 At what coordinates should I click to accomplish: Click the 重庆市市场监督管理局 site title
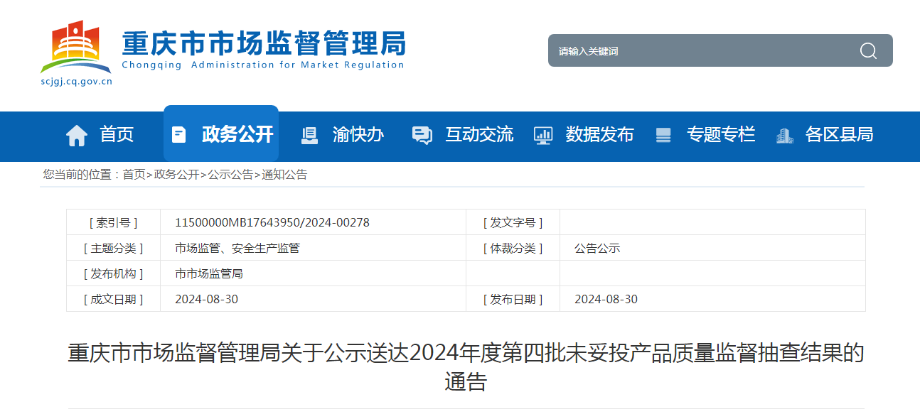(264, 43)
